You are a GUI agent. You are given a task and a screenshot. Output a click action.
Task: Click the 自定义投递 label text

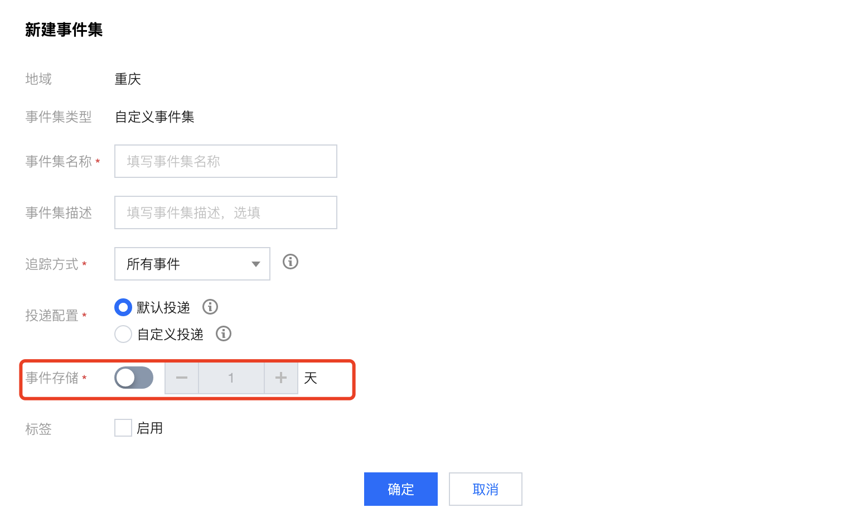point(170,334)
